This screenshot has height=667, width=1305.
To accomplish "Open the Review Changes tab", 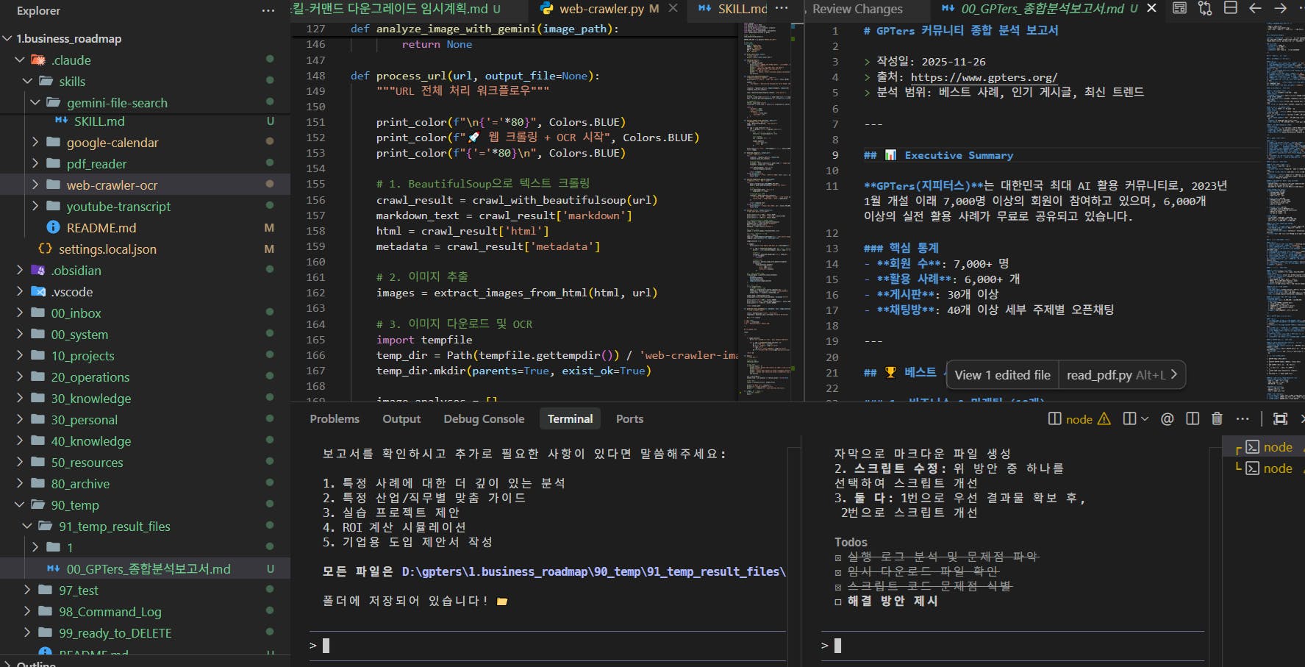I will pos(857,9).
